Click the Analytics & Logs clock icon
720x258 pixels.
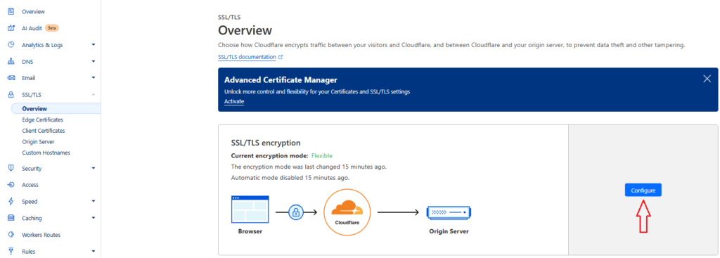coord(11,45)
